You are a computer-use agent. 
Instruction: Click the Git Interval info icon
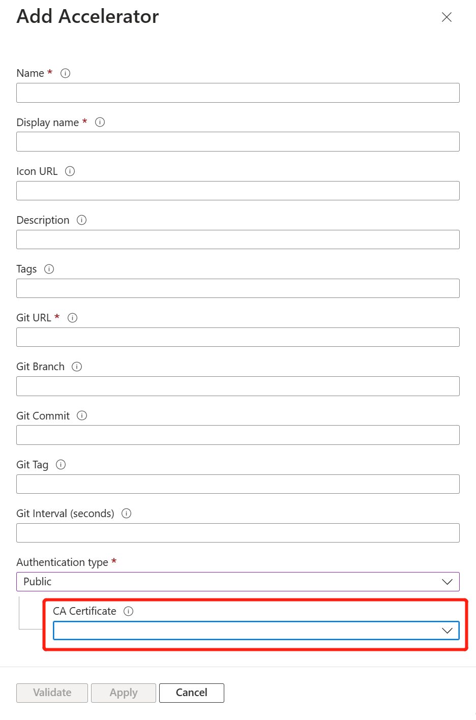point(127,514)
